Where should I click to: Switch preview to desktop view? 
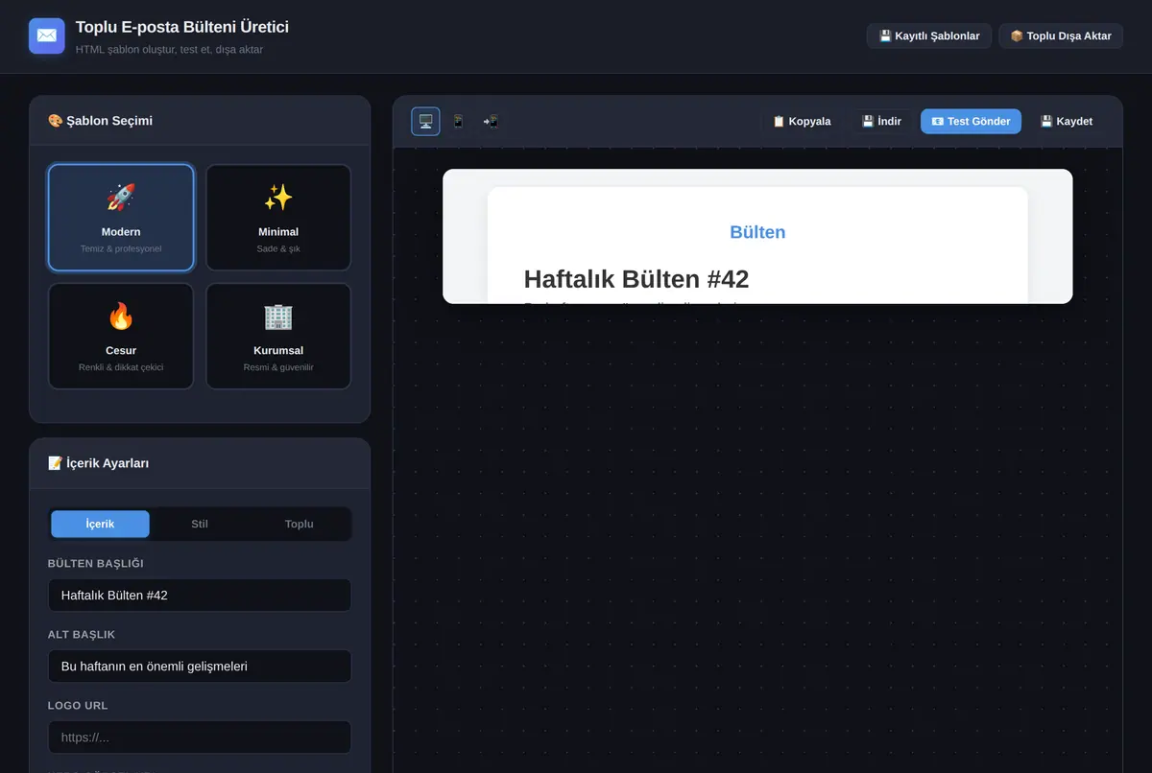426,121
